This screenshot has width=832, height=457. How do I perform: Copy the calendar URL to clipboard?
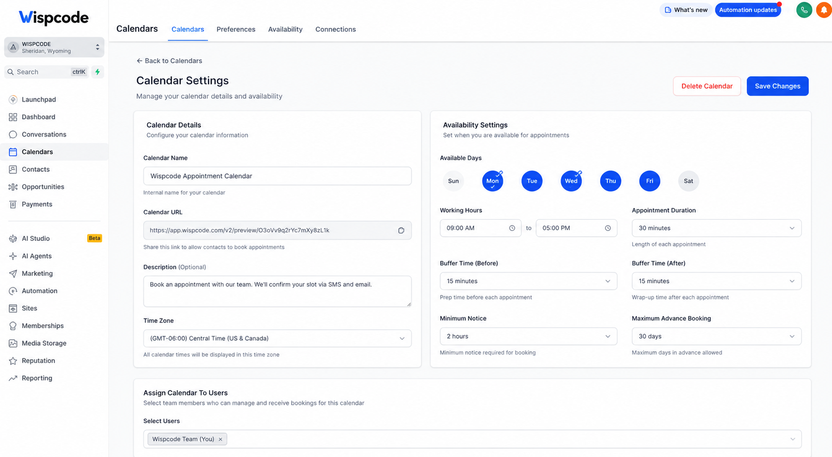[401, 230]
